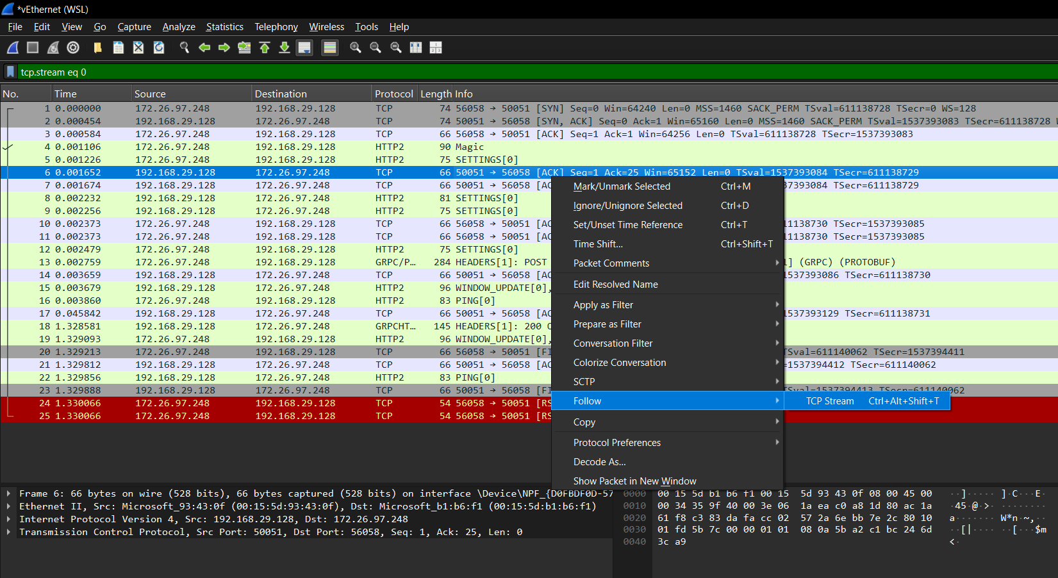
Task: Choose Apply as Filter in context menu
Action: [603, 305]
